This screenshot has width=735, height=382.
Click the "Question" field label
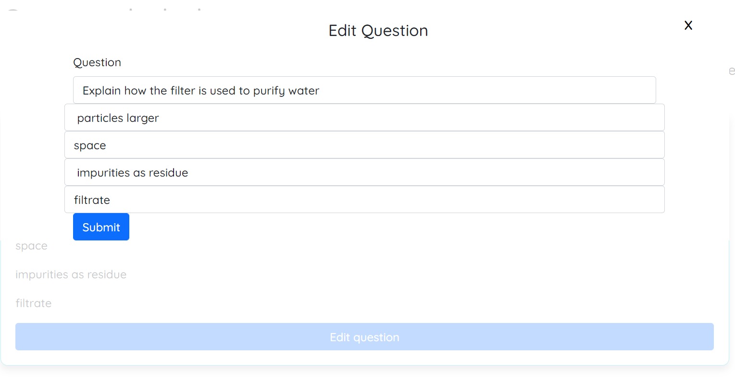[x=97, y=62]
